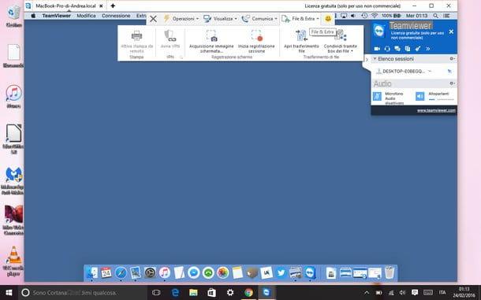Expand more widgets double-chevron in TeamViewer panel
Viewport: 481px width, 300px height.
click(428, 49)
